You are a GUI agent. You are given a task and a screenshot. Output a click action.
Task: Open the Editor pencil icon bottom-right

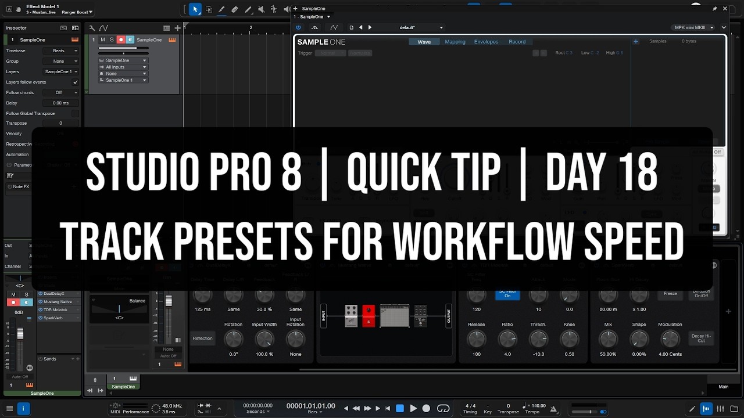tap(692, 409)
